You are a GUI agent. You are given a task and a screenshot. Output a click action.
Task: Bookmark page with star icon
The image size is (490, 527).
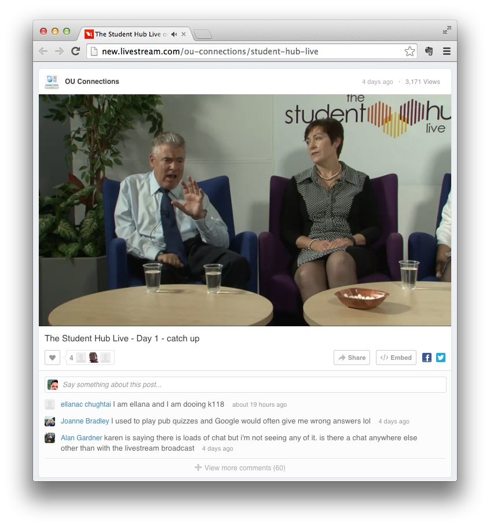409,51
